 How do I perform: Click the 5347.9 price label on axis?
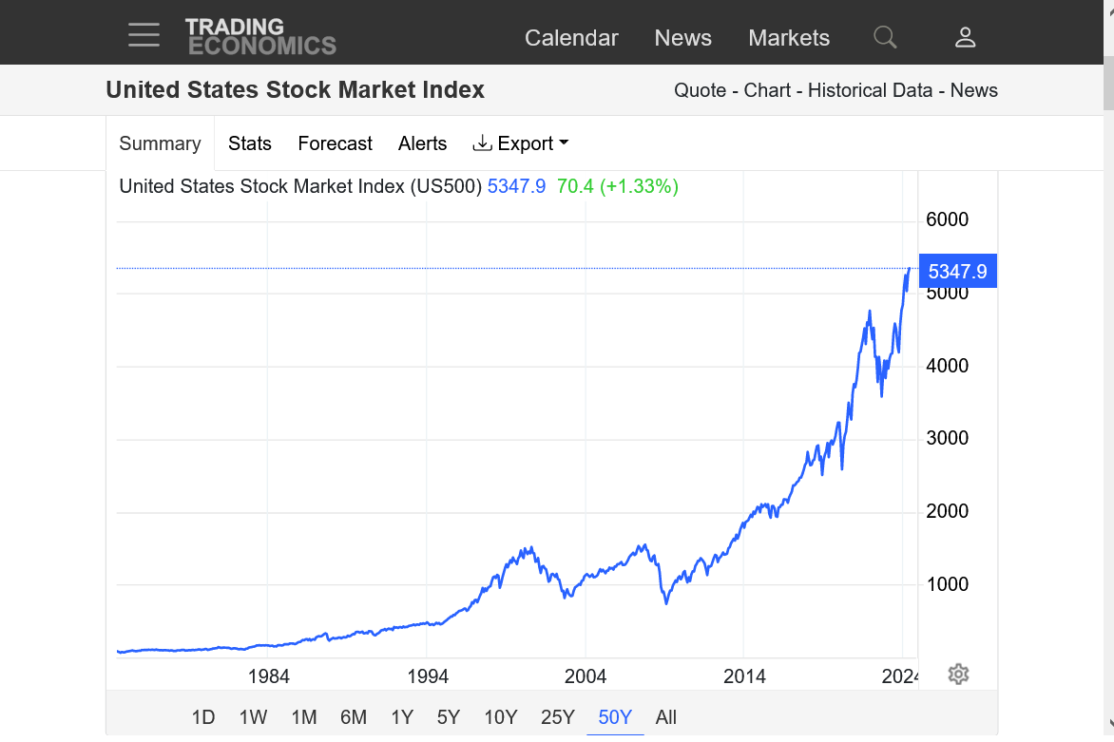click(x=957, y=272)
